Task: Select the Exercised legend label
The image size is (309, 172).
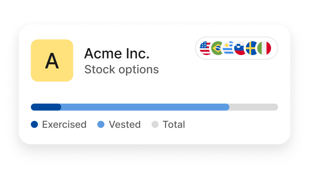Action: coord(64,124)
